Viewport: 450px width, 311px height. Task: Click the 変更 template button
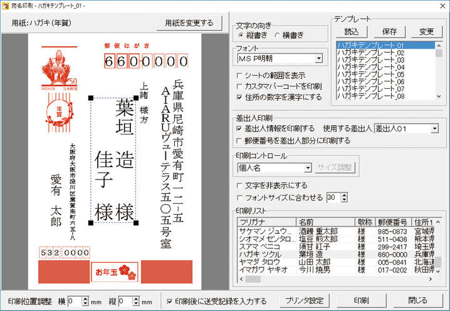[426, 31]
